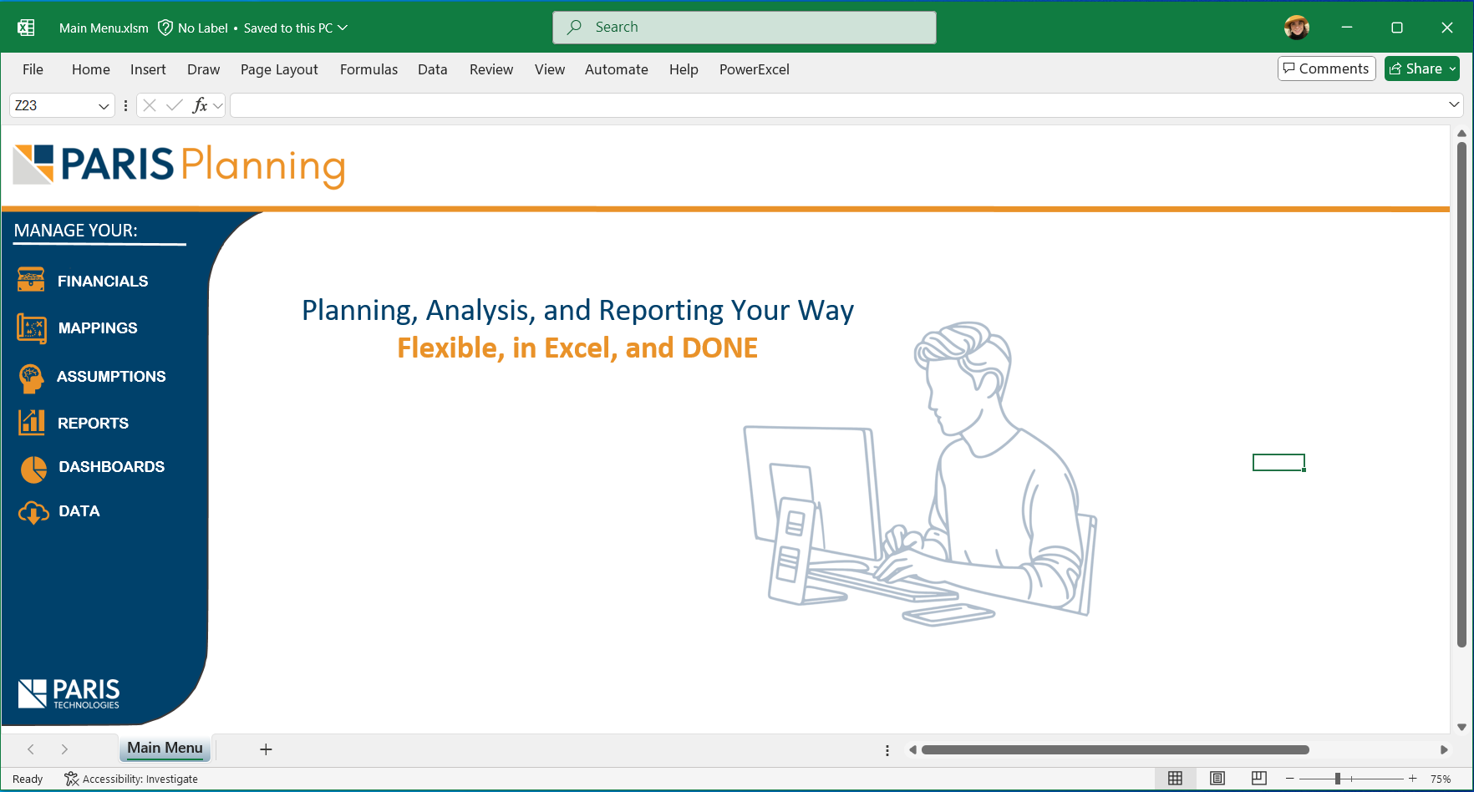Click the zoom in plus button
This screenshot has width=1474, height=792.
1412,779
